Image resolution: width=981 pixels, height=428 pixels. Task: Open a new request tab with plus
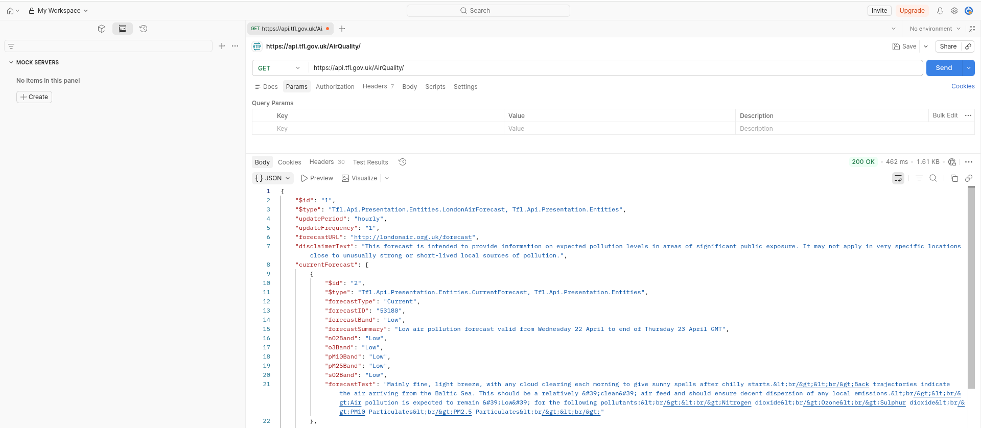click(342, 29)
